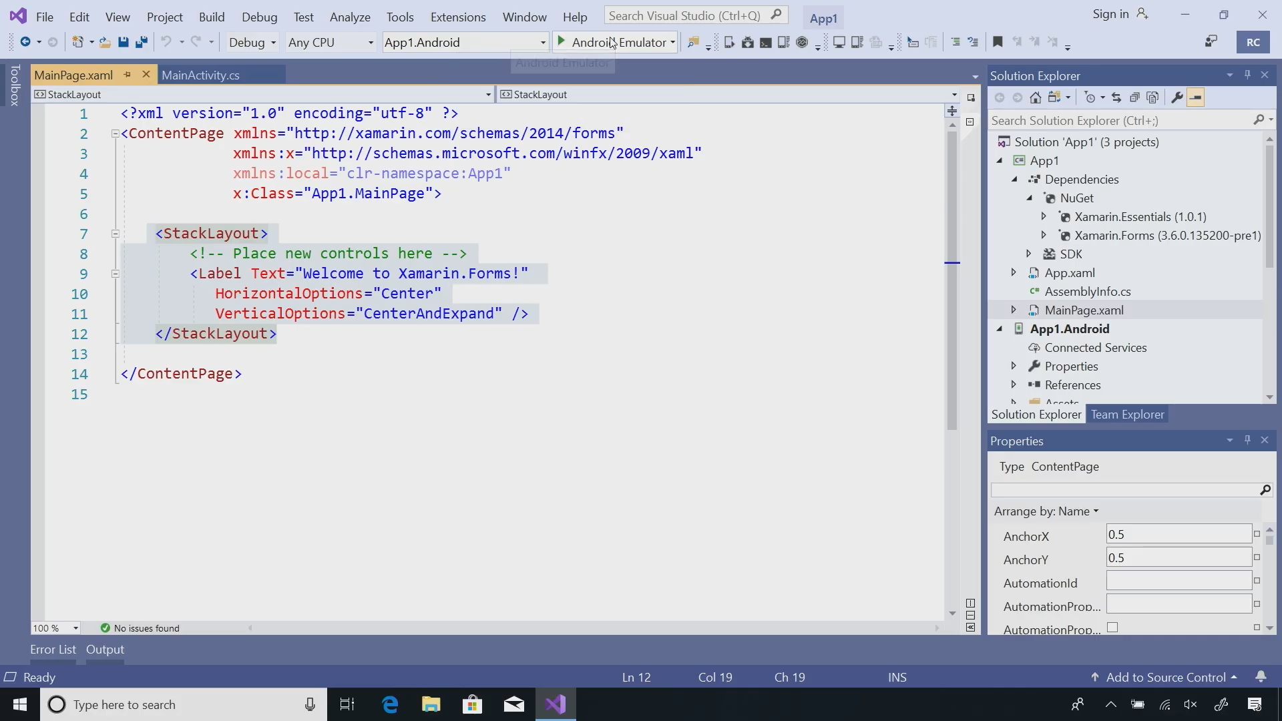Toggle pin on MainPage.xaml tab
This screenshot has width=1282, height=721.
(x=127, y=75)
